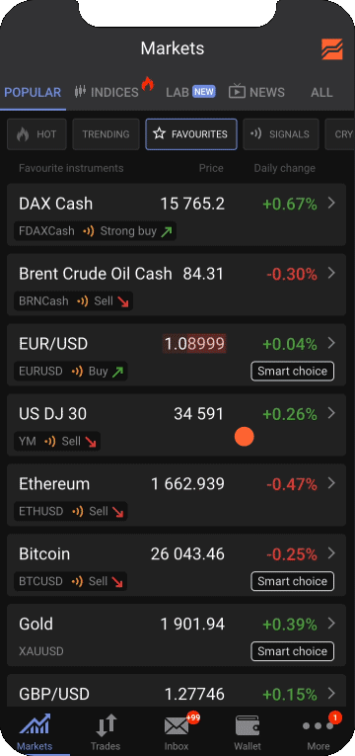Tap EUR/USD's Smart choice button
The width and height of the screenshot is (355, 756).
coord(293,372)
